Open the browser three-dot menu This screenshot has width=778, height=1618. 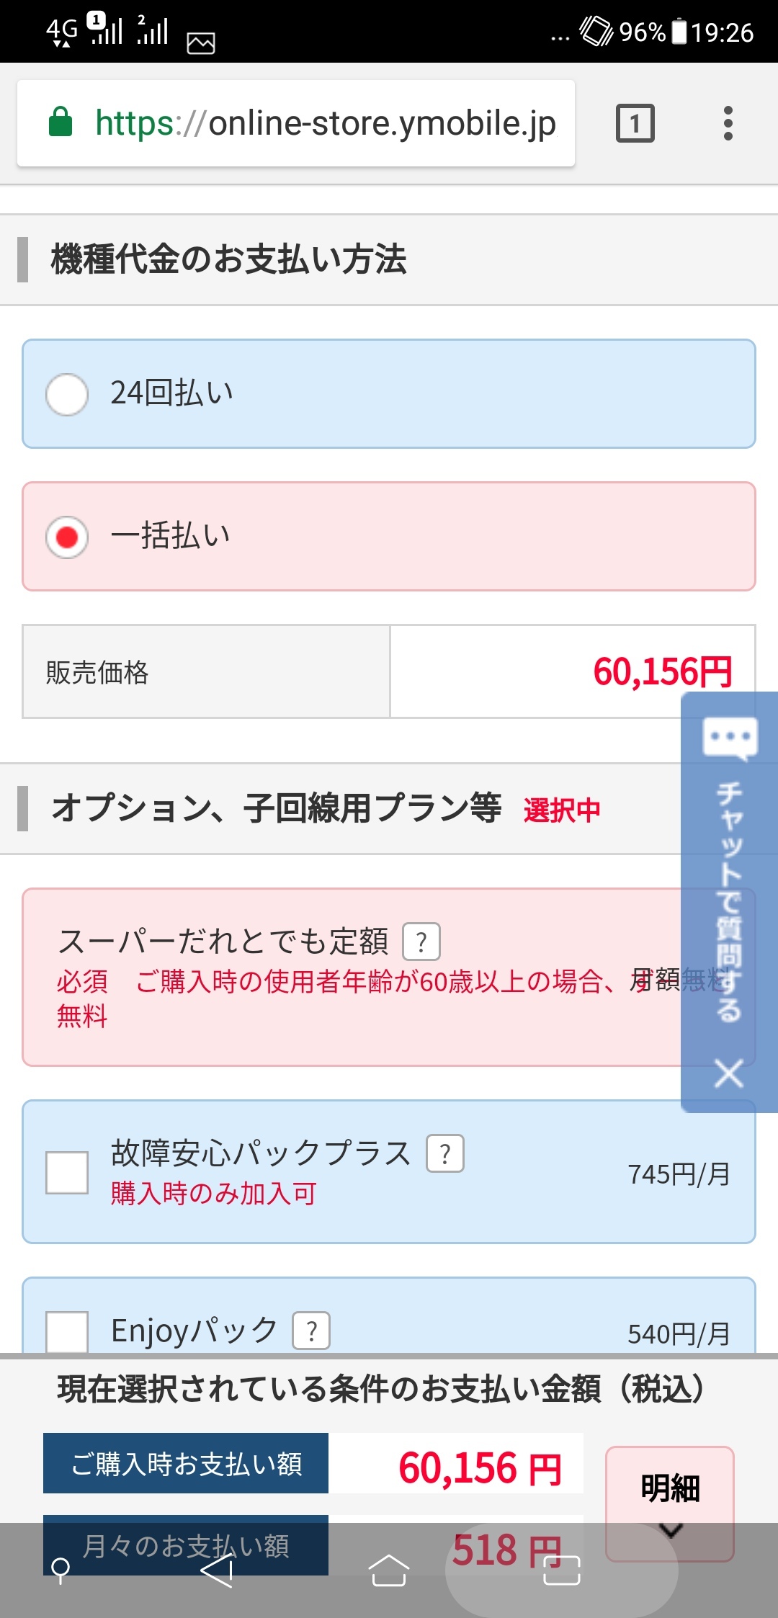tap(728, 123)
